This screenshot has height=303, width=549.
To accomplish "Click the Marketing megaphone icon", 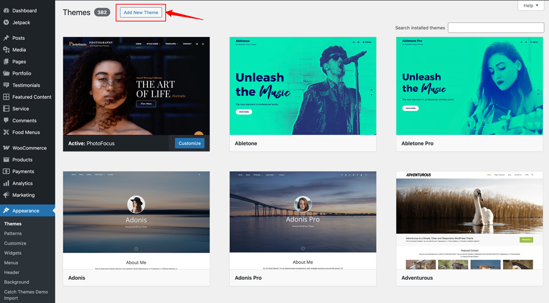I will click(x=6, y=195).
